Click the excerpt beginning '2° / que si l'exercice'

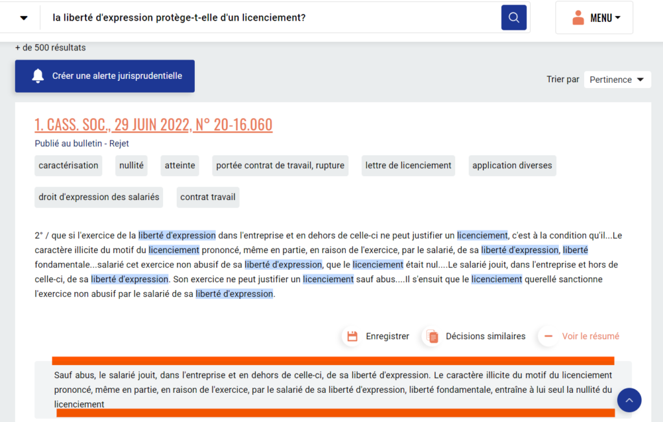(x=328, y=264)
